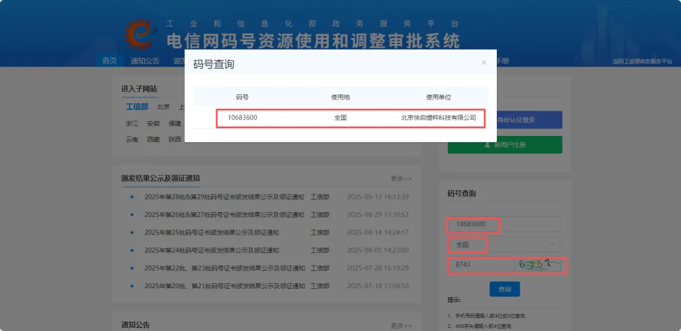Open 2025年第22批、第23批码号证书 notice

(x=224, y=268)
